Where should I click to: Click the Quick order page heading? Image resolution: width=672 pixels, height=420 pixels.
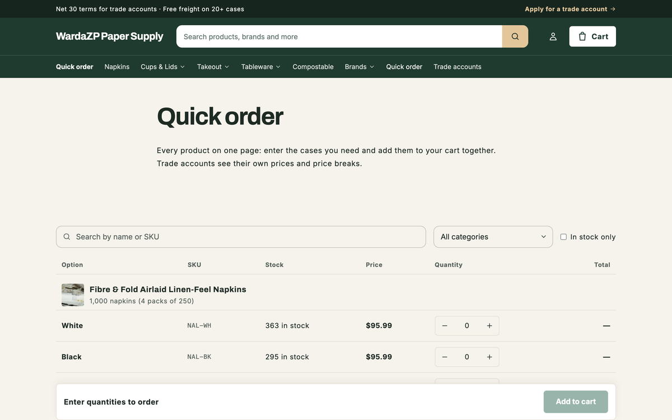click(x=220, y=116)
